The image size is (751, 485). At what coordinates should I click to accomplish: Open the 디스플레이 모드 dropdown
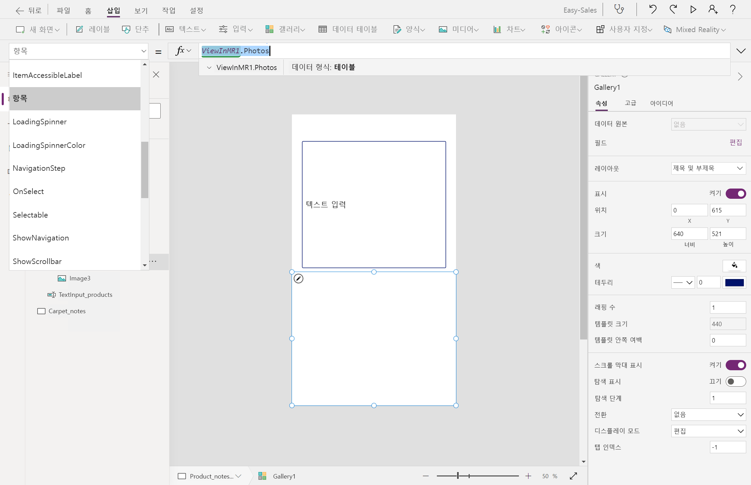708,431
